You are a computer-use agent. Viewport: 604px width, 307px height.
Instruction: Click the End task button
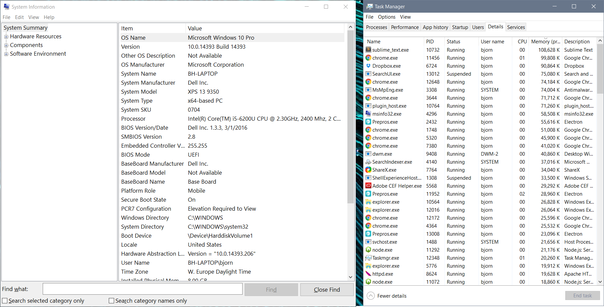[x=583, y=296]
